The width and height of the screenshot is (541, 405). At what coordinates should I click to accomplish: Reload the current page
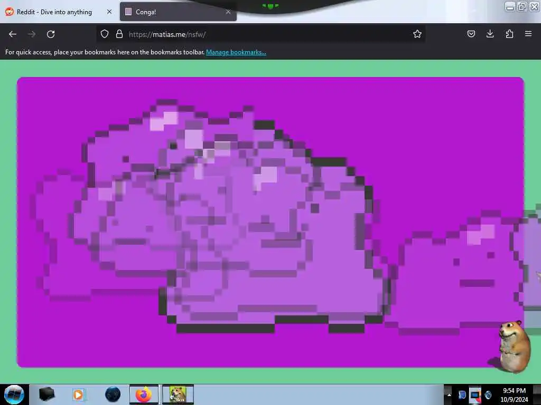tap(51, 34)
